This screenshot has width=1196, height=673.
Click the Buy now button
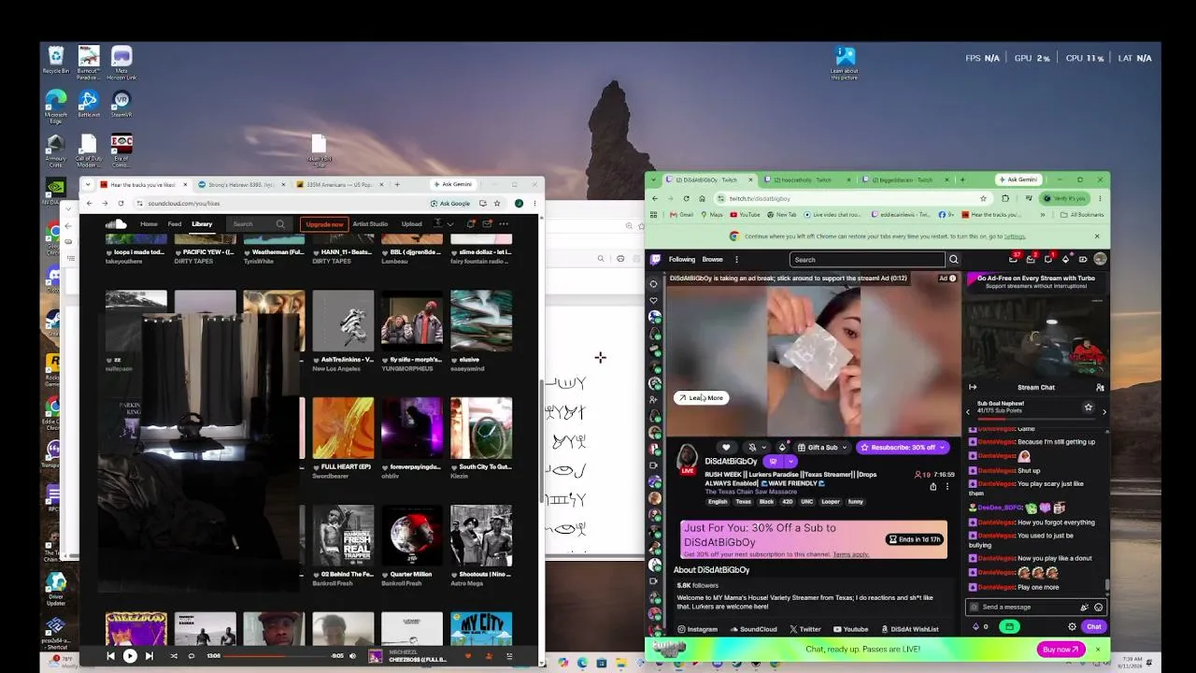click(1061, 649)
